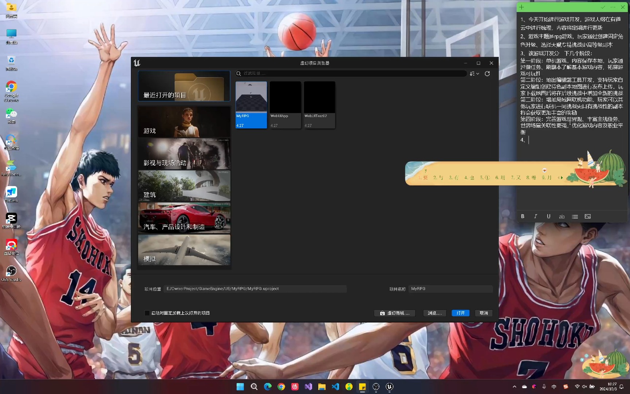Open the sort order dropdown beside the search box
The height and width of the screenshot is (394, 630).
(x=474, y=74)
